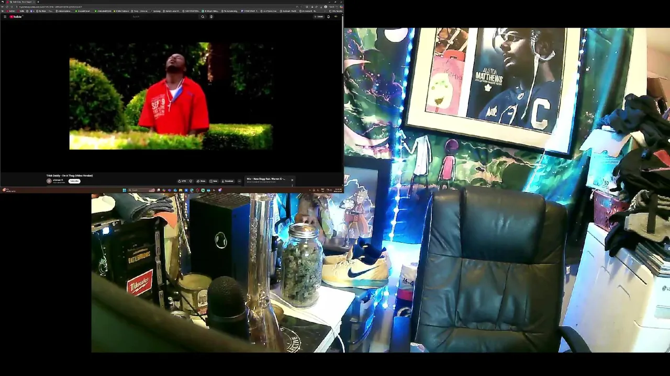Dislike the video with thumbs-down

pos(191,181)
